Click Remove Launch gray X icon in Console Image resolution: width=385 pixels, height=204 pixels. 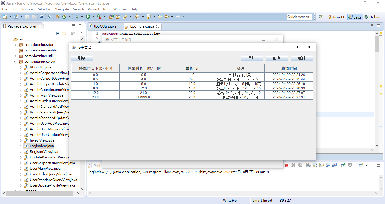pyautogui.click(x=293, y=165)
